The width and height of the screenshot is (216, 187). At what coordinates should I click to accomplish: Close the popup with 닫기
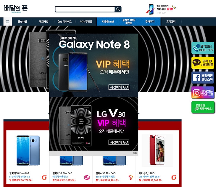[x=135, y=153]
